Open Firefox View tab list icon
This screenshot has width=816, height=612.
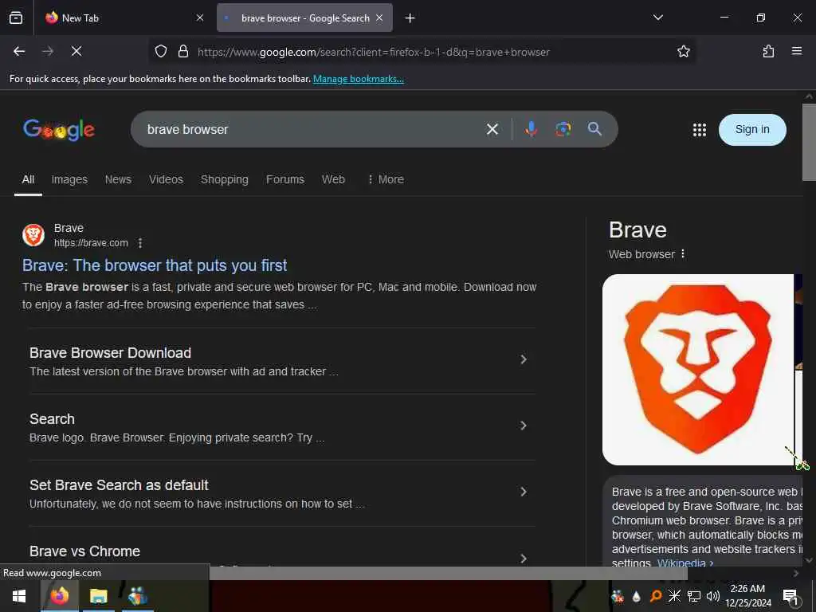[16, 18]
